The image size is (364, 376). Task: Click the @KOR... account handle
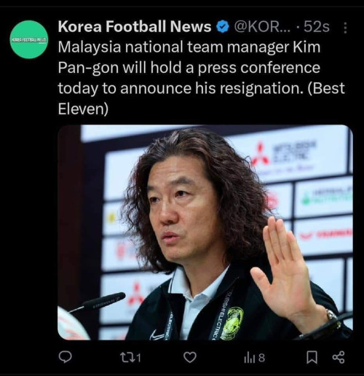point(262,26)
